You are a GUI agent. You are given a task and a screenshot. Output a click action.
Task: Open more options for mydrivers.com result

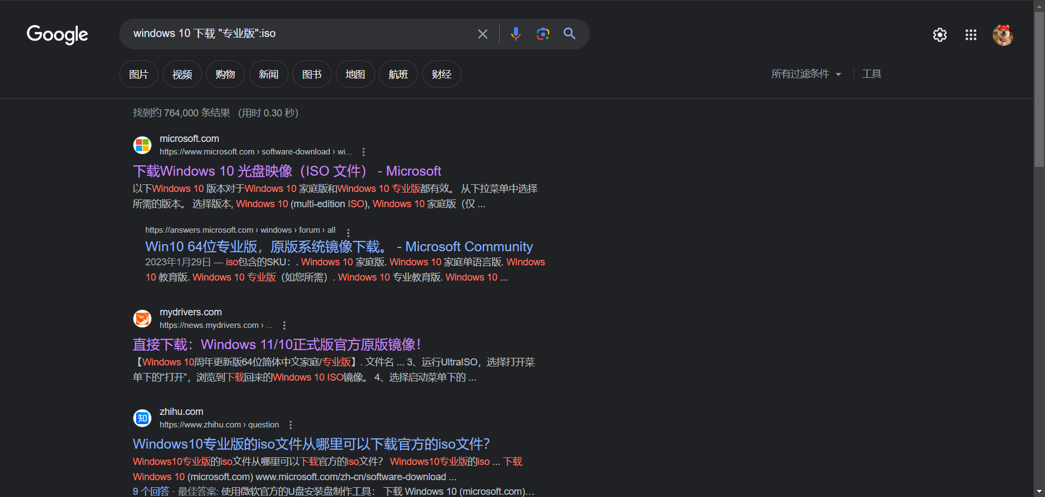tap(284, 325)
